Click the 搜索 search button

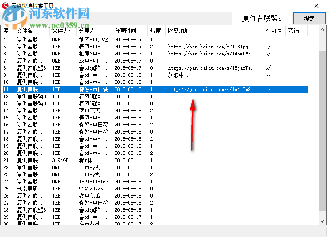pos(309,19)
